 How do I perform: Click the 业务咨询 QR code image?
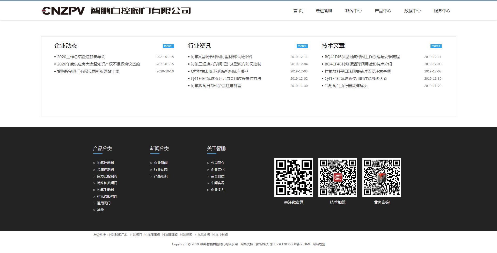click(x=382, y=177)
